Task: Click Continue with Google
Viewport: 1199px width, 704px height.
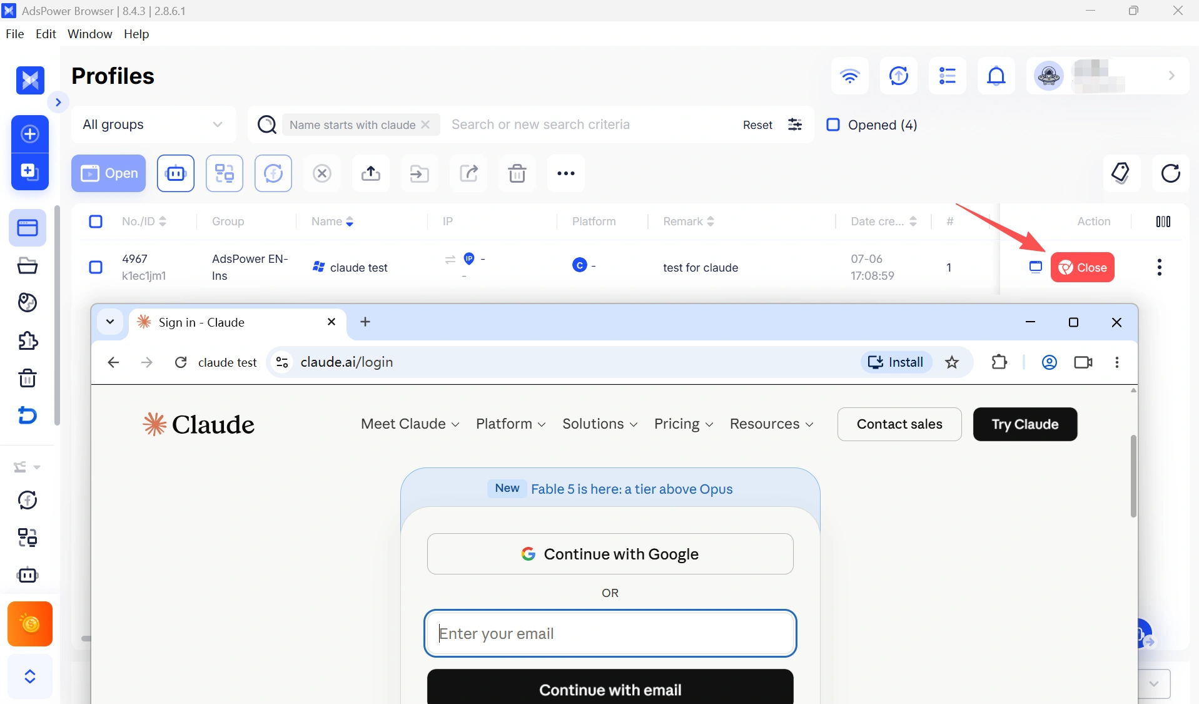Action: coord(610,554)
